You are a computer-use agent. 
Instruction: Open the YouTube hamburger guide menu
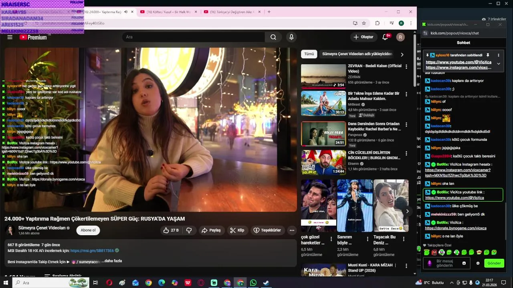[x=10, y=37]
